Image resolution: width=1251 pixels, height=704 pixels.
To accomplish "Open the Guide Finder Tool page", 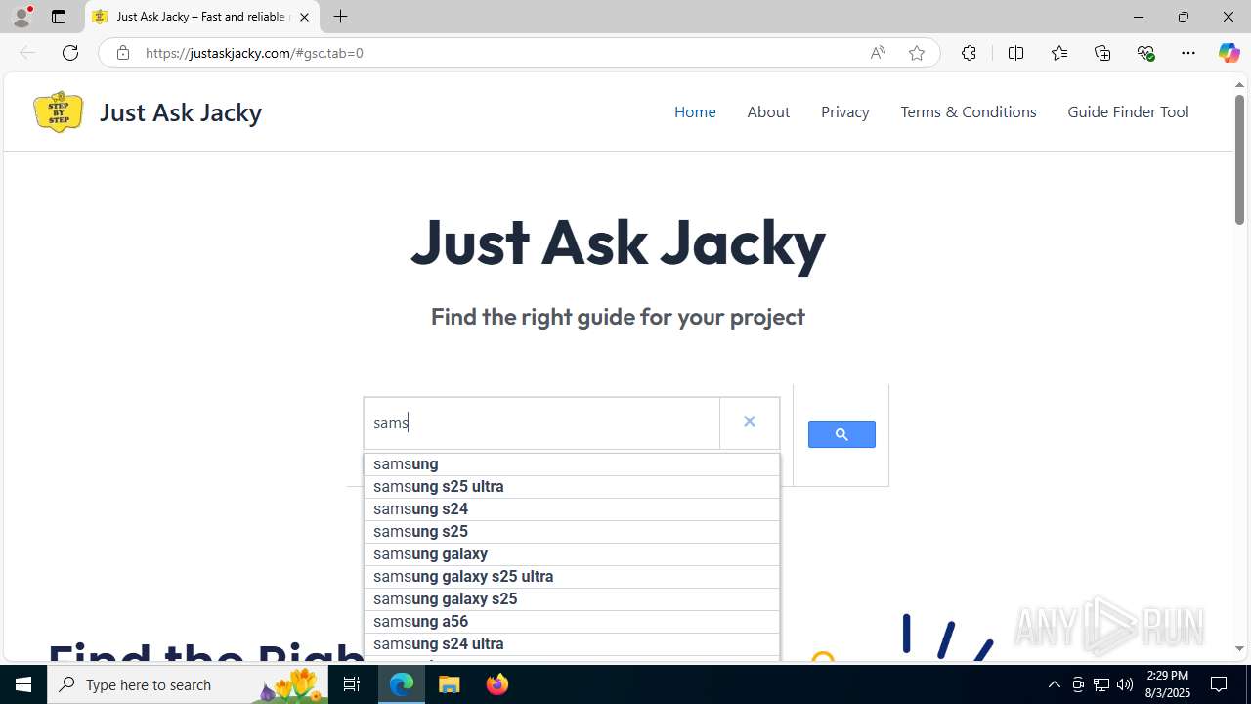I will 1128,111.
